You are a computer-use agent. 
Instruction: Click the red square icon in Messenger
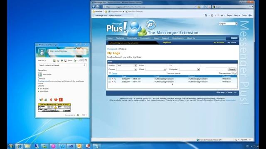point(61,100)
